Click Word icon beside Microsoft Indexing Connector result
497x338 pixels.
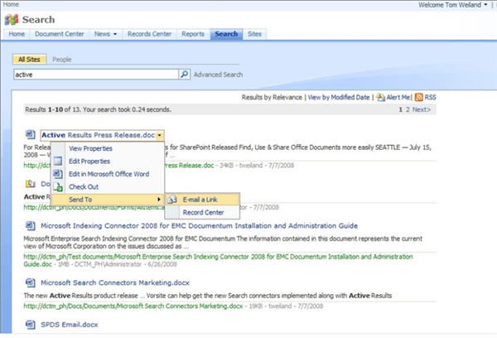[30, 226]
